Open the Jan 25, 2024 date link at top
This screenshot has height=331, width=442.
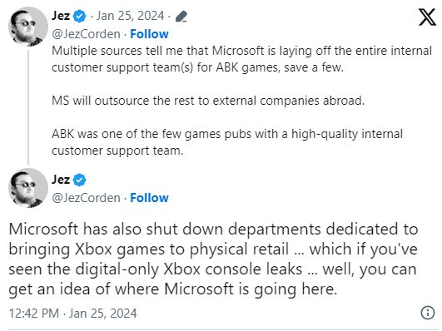(x=130, y=16)
